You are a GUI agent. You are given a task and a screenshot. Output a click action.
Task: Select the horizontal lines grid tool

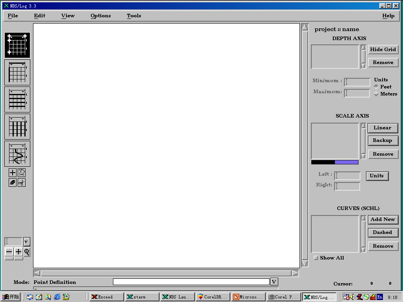coord(17,99)
